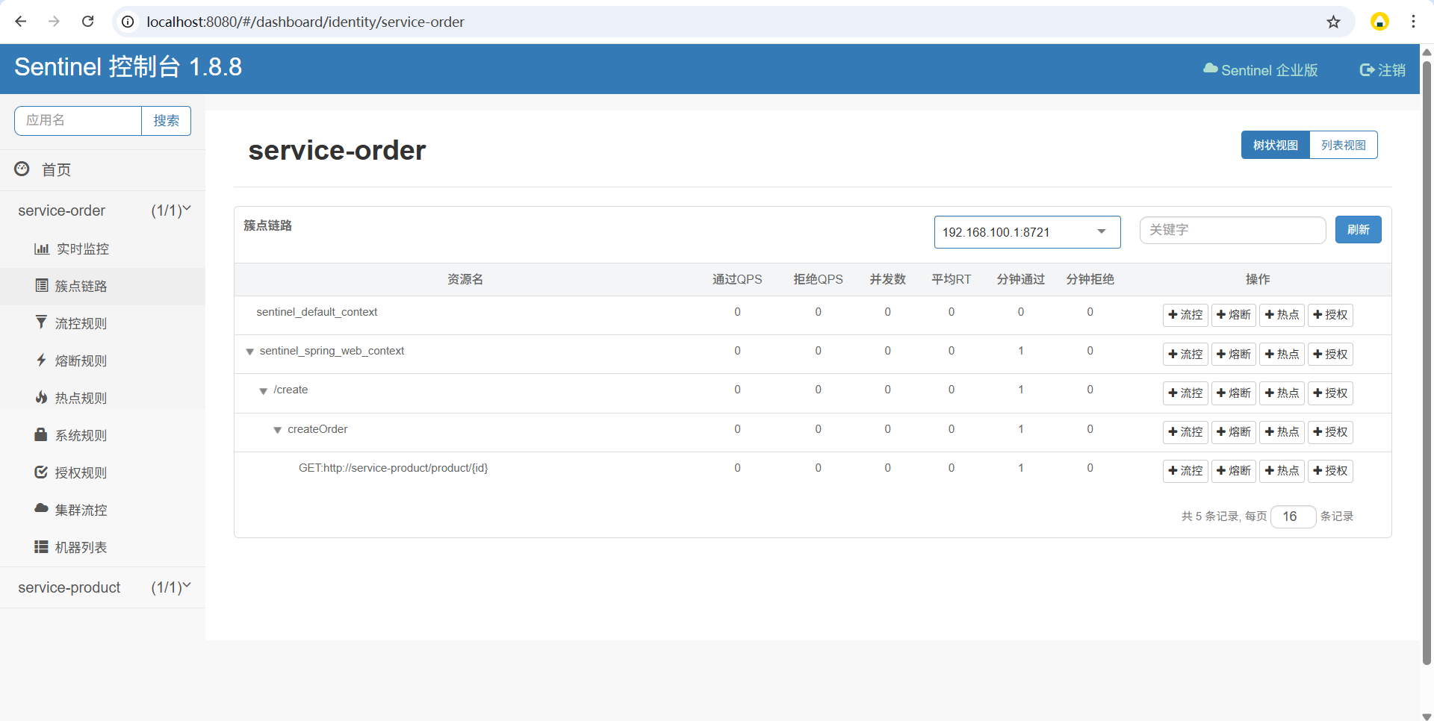This screenshot has height=721, width=1434.
Task: Add 流控 rule for GET:http://service-product/product/{id}
Action: [x=1185, y=471]
